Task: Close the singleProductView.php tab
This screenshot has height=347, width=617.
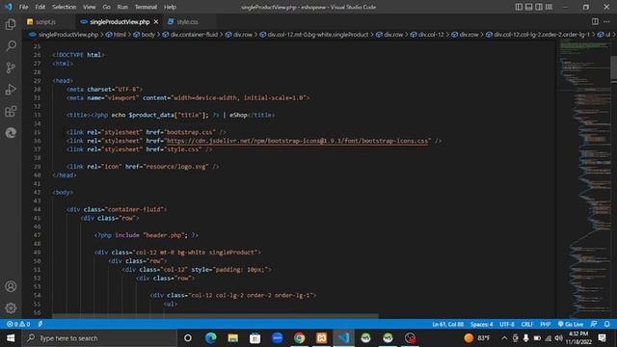Action: 156,22
